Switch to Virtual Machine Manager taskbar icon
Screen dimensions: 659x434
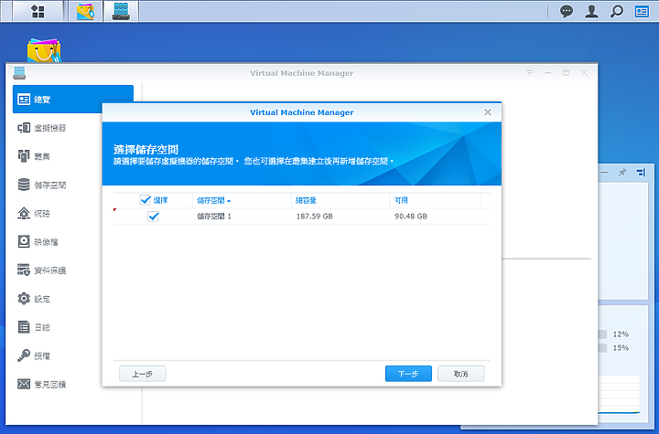(x=121, y=11)
